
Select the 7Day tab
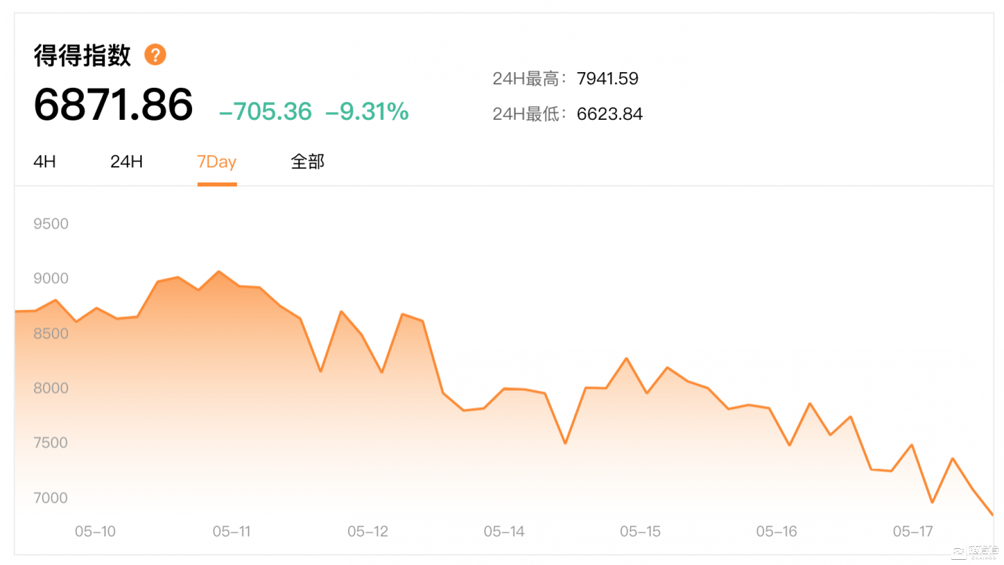(217, 162)
